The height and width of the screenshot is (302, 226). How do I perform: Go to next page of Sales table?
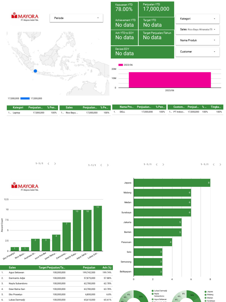[108, 165]
